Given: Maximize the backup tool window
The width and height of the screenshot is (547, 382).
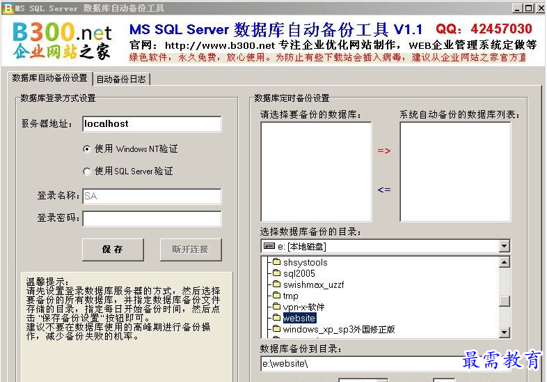Looking at the screenshot, I should (x=528, y=8).
